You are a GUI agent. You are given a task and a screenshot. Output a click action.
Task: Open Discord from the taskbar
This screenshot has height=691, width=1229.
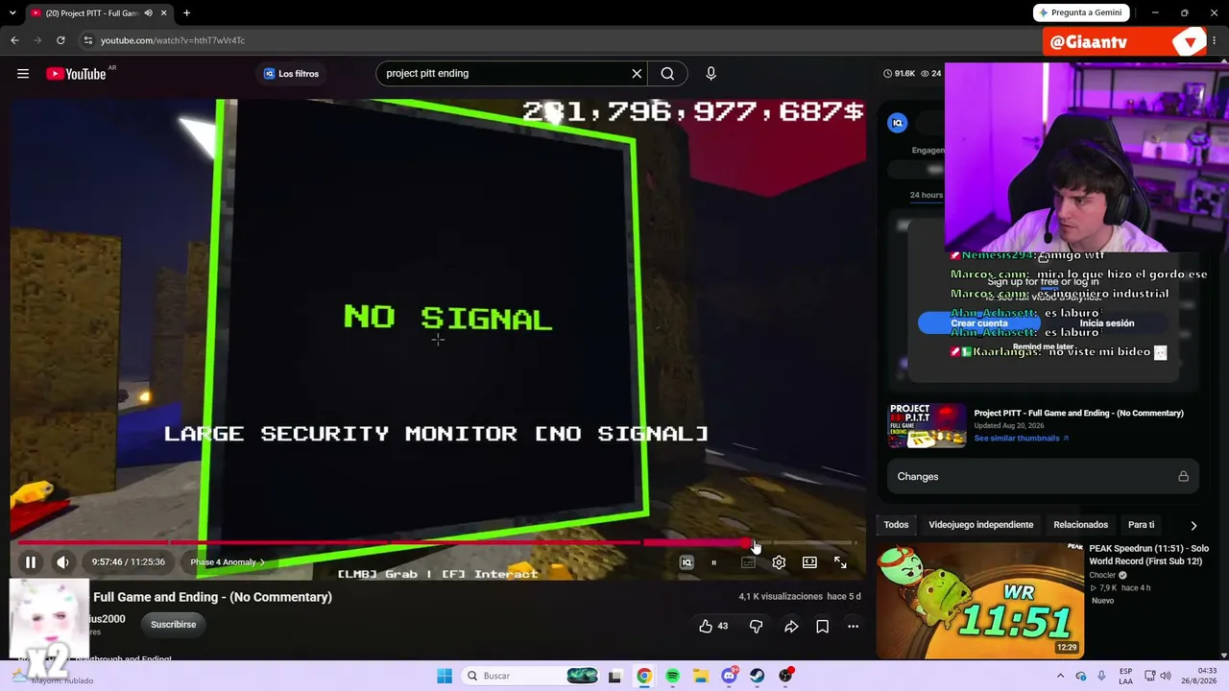point(729,676)
